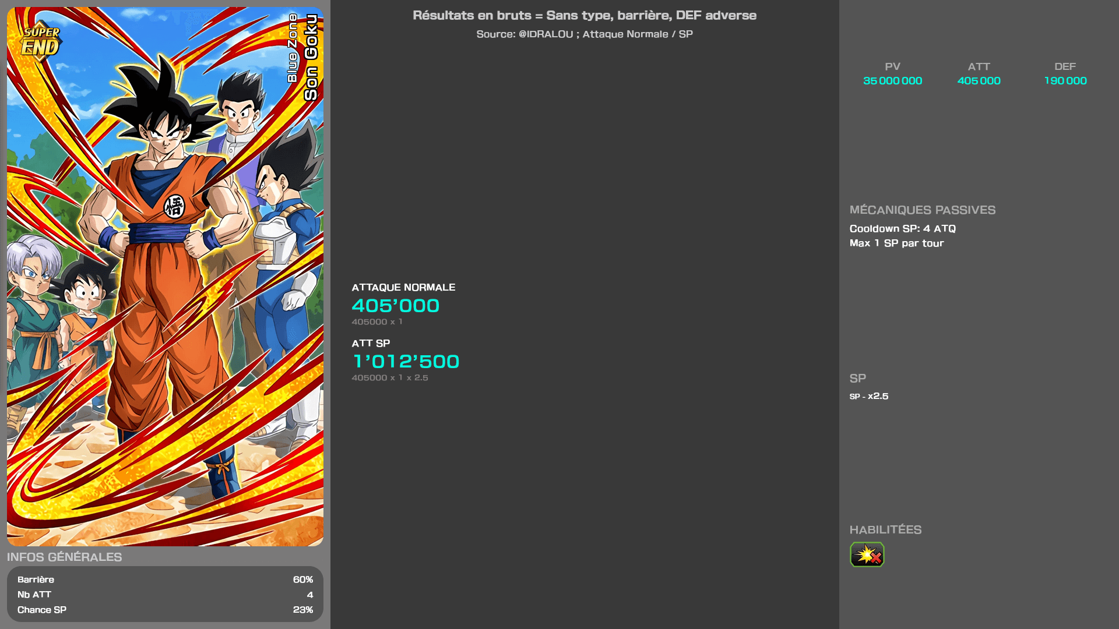This screenshot has width=1119, height=629.
Task: Click the formula 405000 x 1 under normal attack
Action: (x=377, y=322)
